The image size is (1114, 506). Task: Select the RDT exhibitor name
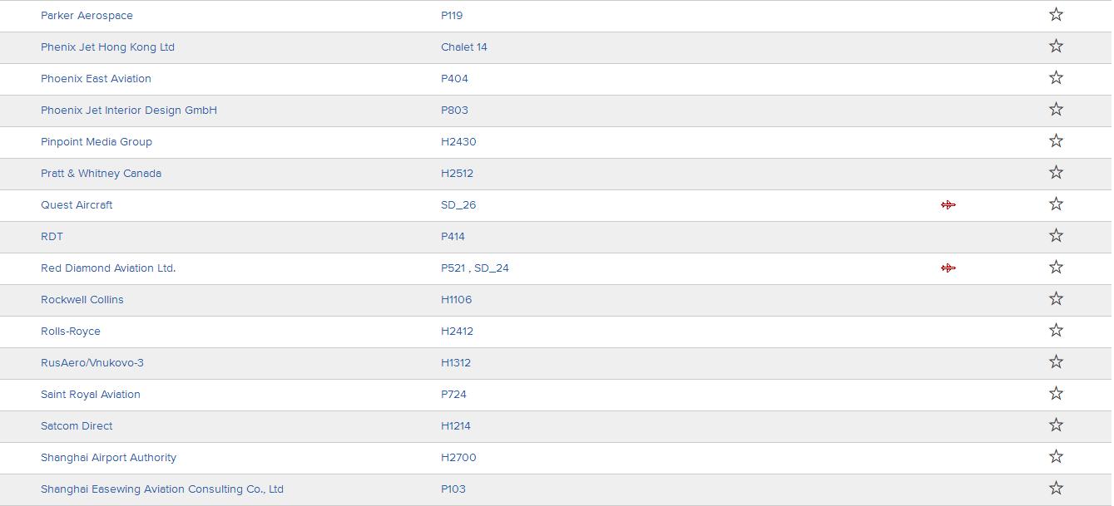tap(52, 236)
